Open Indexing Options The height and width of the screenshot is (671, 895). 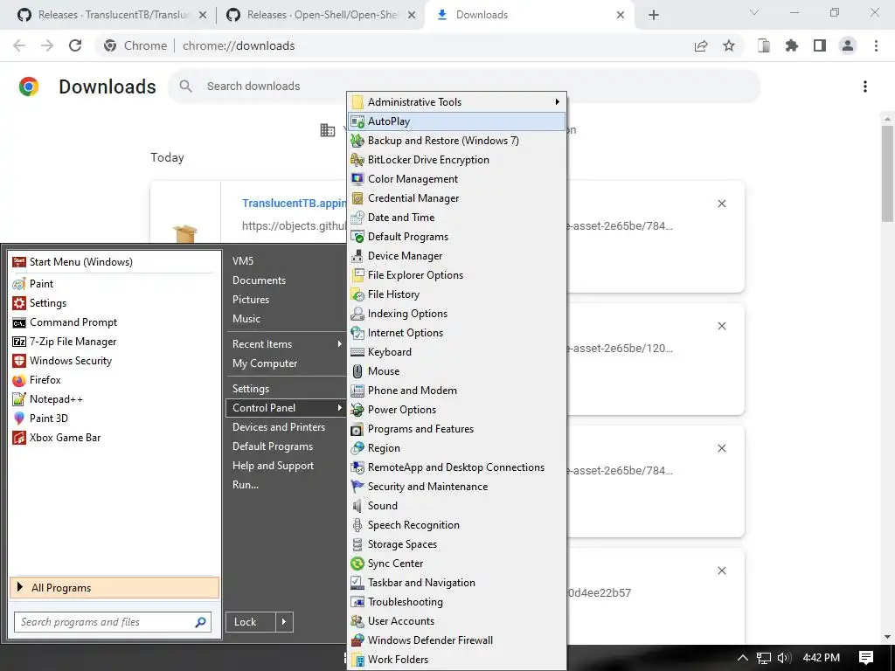pos(456,314)
